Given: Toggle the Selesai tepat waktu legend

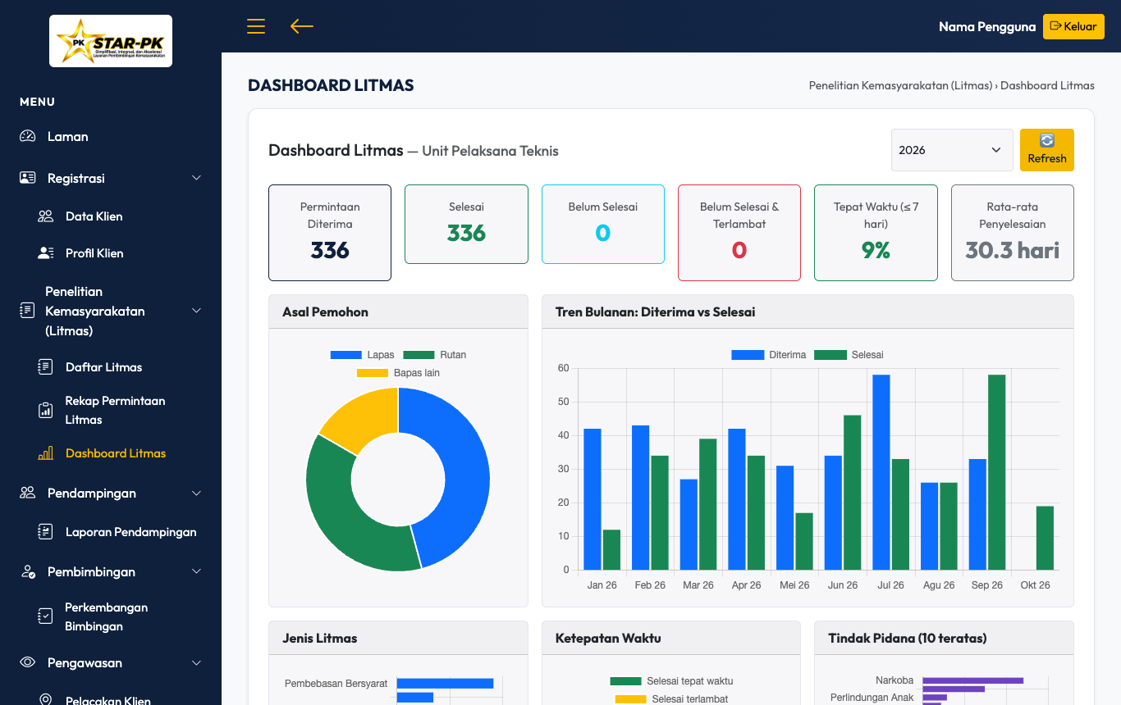Looking at the screenshot, I should 671,681.
